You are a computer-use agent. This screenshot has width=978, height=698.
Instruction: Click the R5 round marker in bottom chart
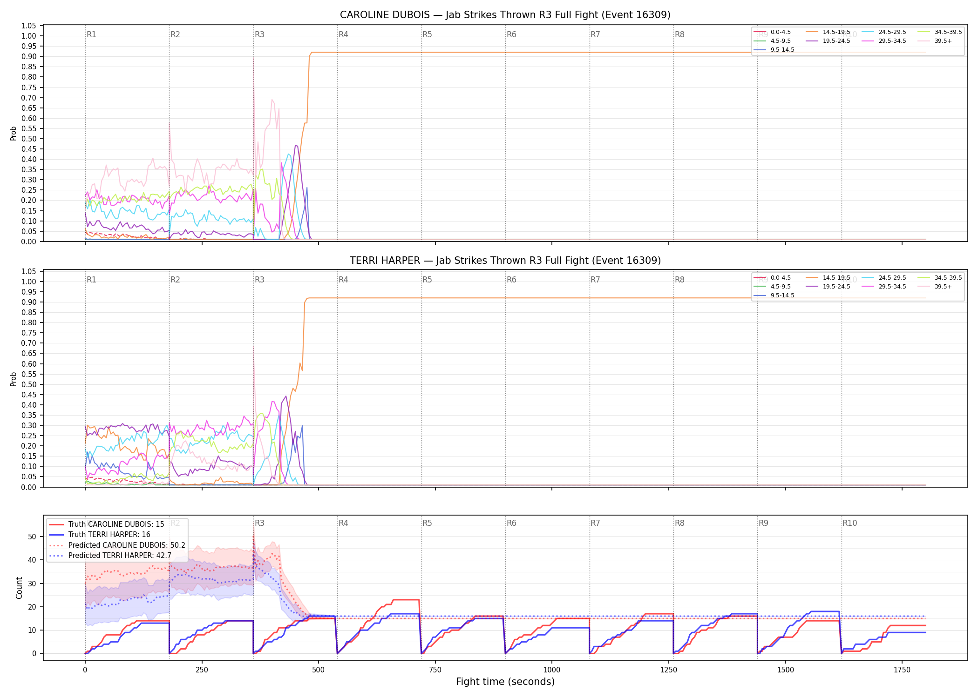tap(427, 523)
